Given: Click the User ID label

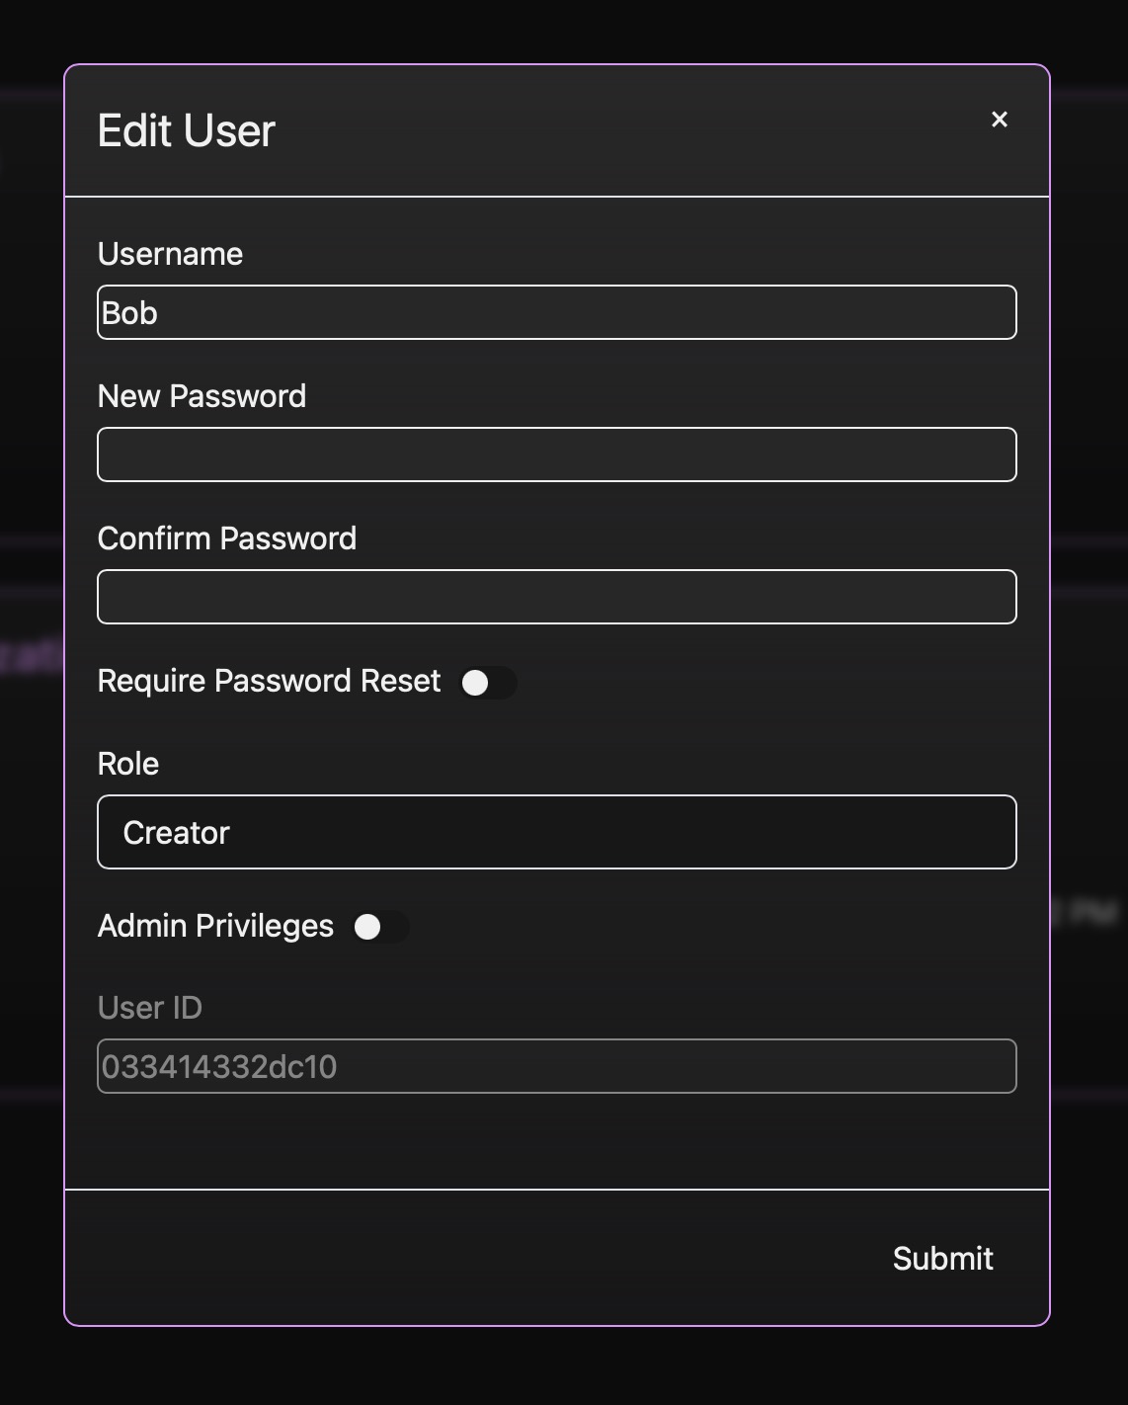Looking at the screenshot, I should click(x=149, y=1008).
